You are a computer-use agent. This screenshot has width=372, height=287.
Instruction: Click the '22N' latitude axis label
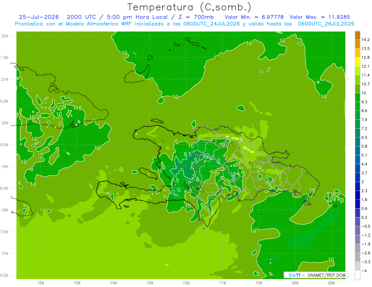pos(5,36)
